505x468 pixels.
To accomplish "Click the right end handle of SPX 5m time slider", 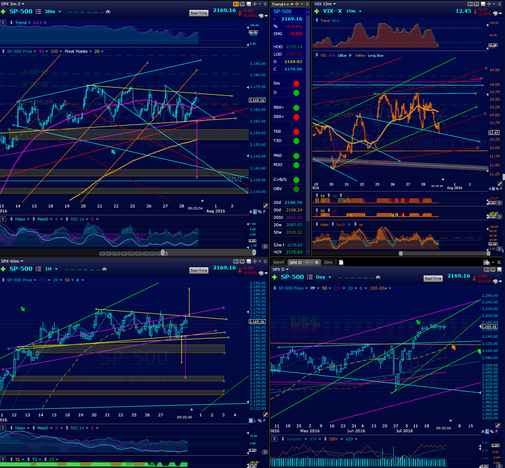I will pyautogui.click(x=254, y=252).
